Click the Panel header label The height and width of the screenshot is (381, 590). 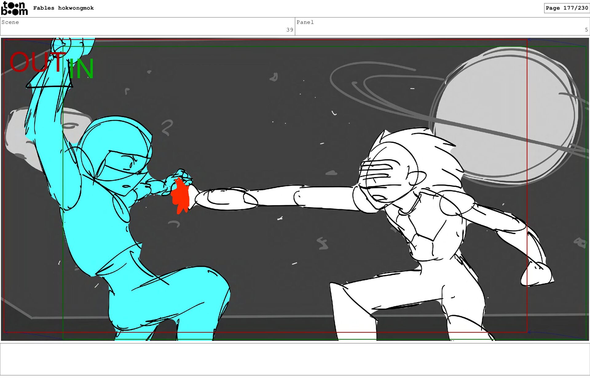(305, 22)
